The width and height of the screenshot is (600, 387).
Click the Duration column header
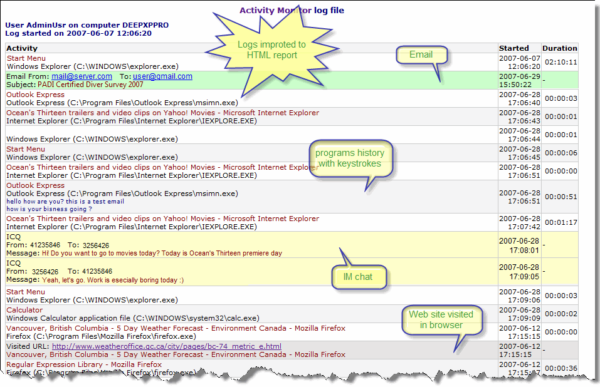559,48
